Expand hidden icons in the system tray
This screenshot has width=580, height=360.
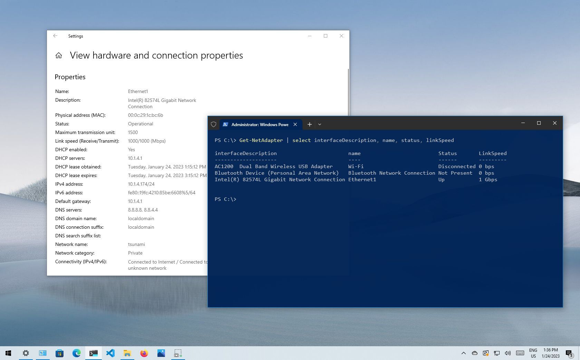point(464,353)
